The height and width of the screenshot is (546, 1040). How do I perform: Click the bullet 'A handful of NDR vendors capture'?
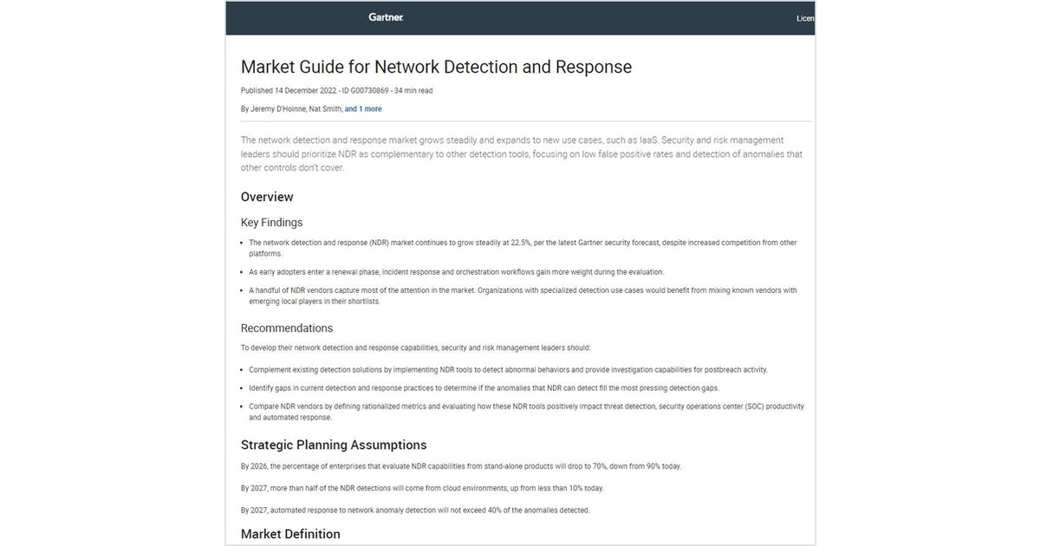pos(523,296)
